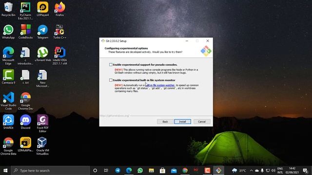Open Firefox desktop icon
This screenshot has width=312, height=175.
[59, 9]
